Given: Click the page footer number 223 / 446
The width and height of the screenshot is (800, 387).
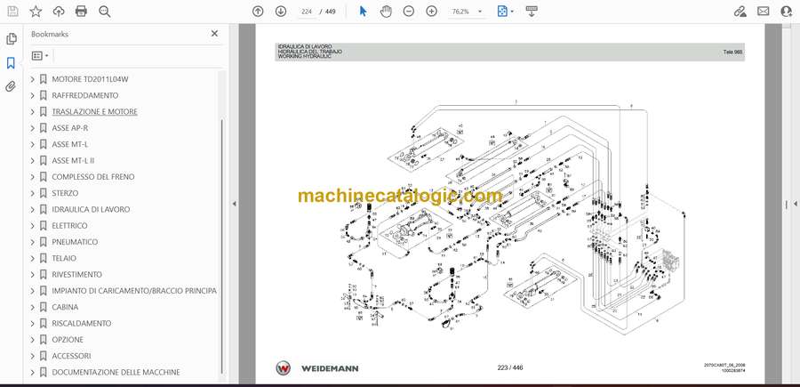Looking at the screenshot, I should pyautogui.click(x=510, y=367).
